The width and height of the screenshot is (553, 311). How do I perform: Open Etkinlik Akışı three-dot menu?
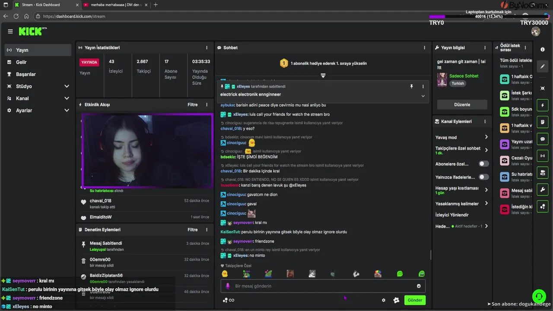[207, 105]
